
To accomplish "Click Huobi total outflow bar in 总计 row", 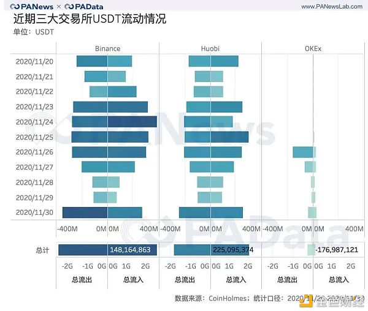I will tap(192, 250).
